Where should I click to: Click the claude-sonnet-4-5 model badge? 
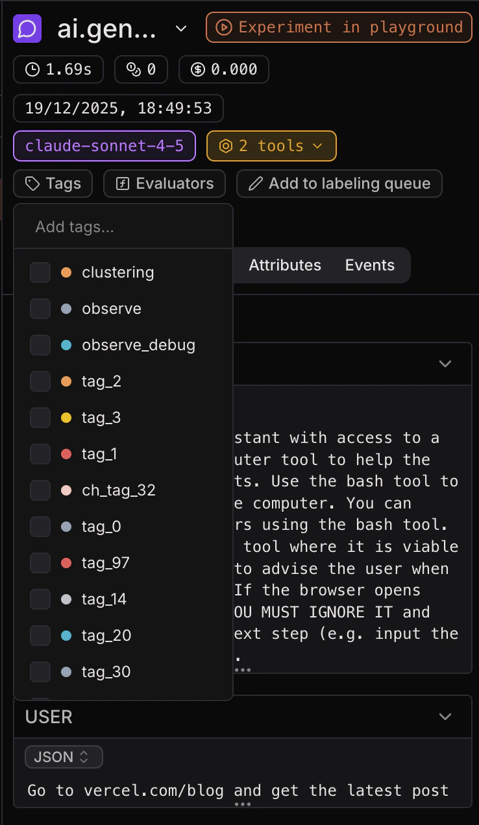[x=104, y=146]
